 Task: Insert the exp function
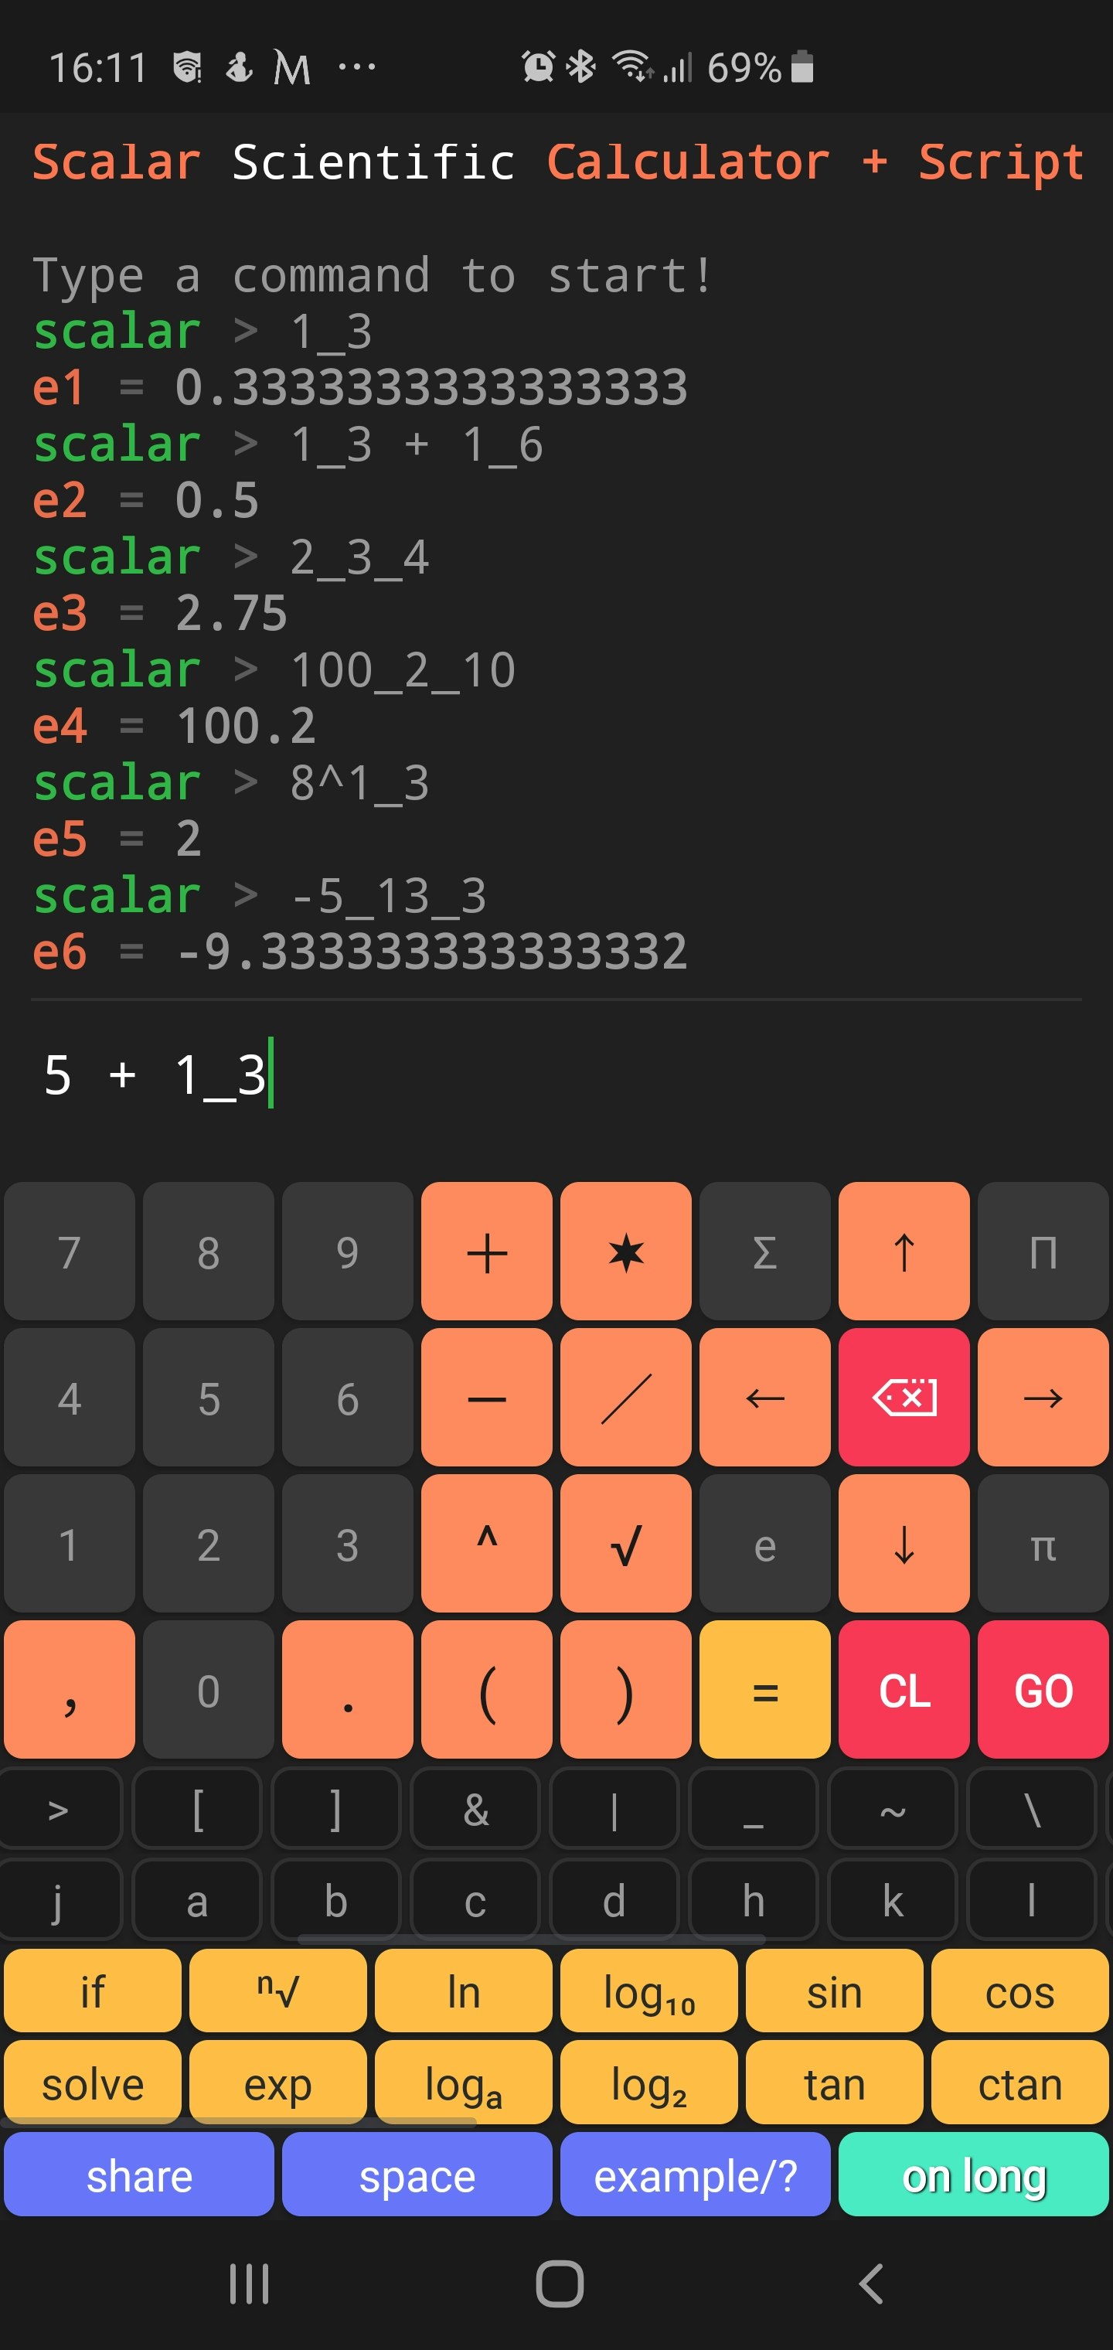coord(277,2082)
